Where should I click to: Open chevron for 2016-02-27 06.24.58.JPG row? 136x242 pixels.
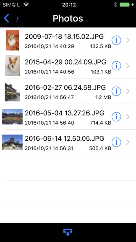click(x=128, y=91)
